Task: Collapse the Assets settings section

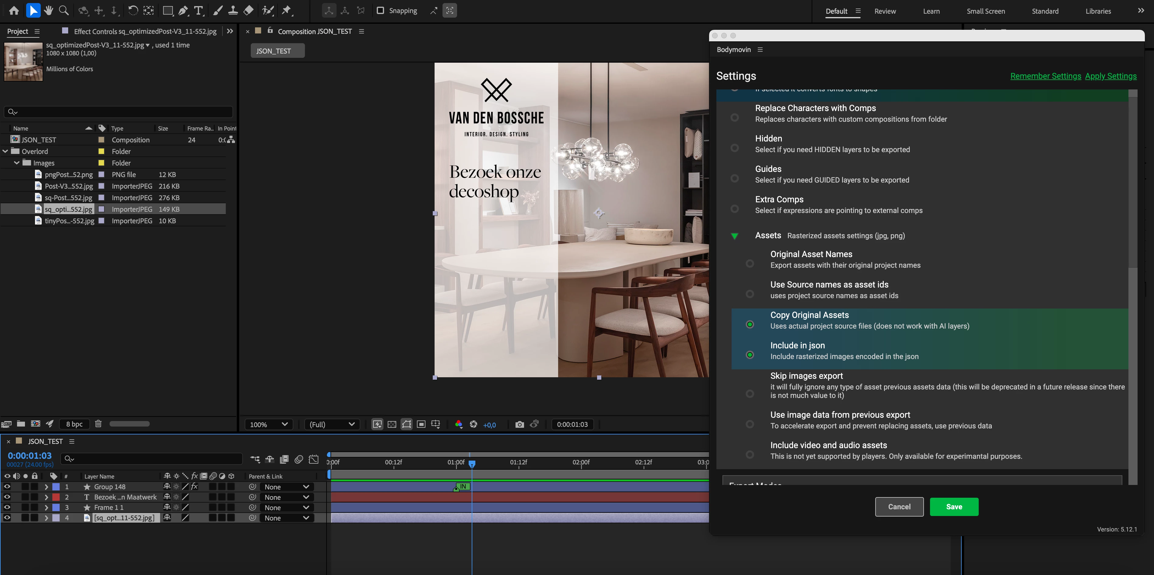Action: [734, 236]
